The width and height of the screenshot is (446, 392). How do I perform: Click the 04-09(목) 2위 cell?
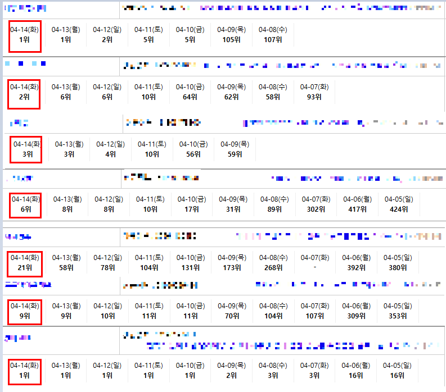tap(231, 371)
